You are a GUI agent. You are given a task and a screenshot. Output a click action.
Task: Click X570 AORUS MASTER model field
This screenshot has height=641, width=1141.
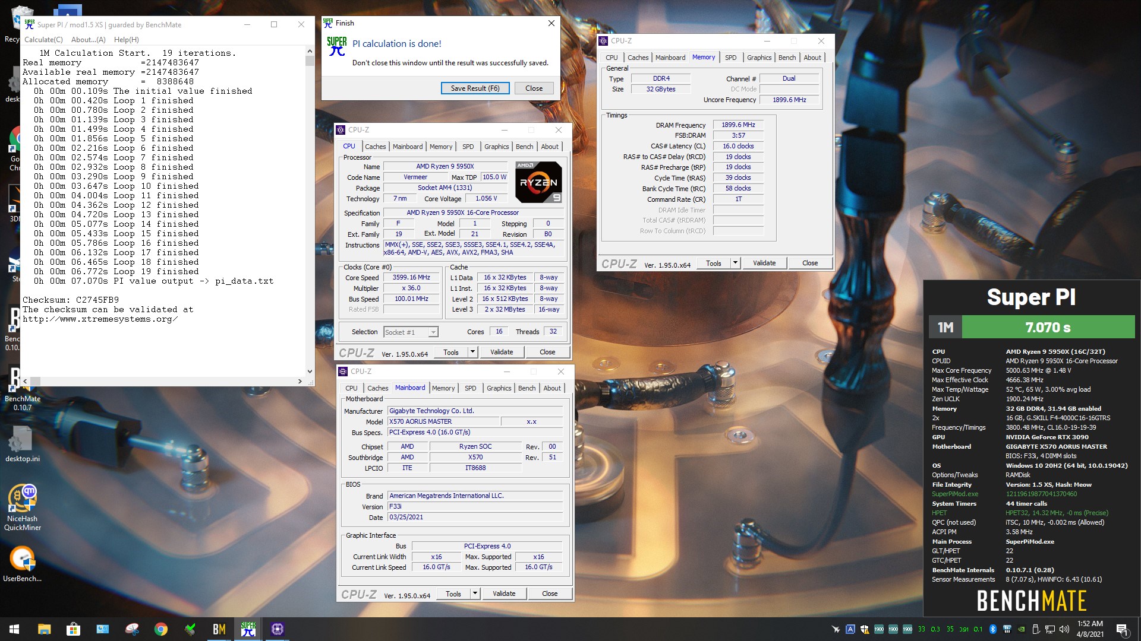[443, 421]
